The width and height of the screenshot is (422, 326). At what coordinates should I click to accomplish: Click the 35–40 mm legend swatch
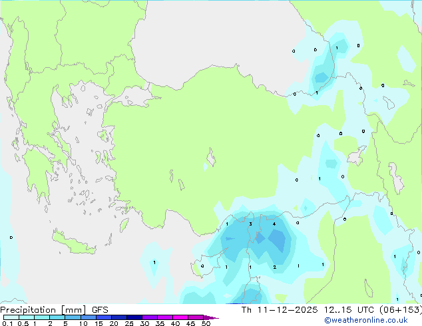[x=165, y=317]
